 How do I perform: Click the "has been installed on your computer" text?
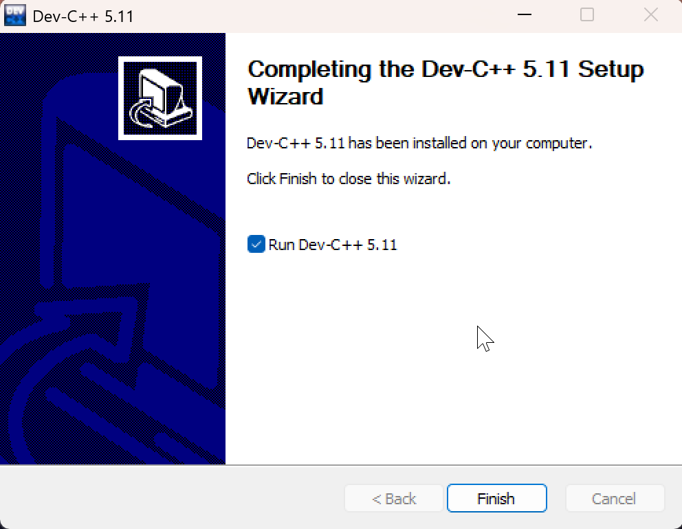[471, 143]
